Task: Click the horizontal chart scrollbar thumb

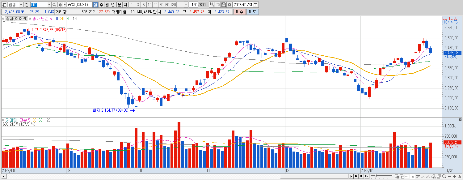Action: pos(314,177)
